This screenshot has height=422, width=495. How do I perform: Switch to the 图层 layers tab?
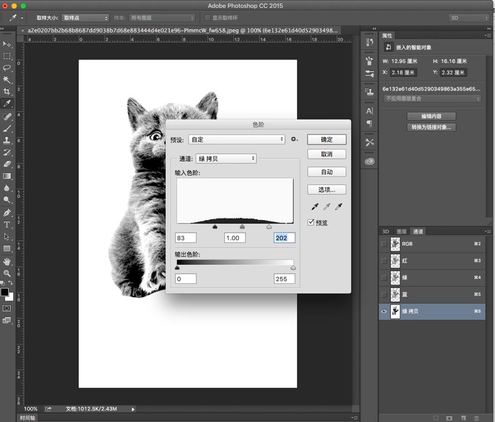pos(402,231)
